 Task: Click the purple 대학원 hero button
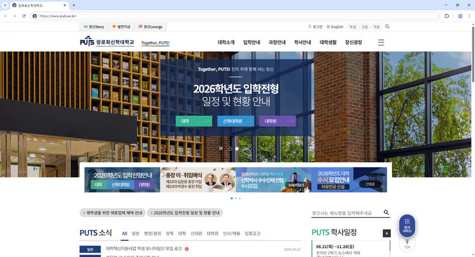click(x=277, y=121)
